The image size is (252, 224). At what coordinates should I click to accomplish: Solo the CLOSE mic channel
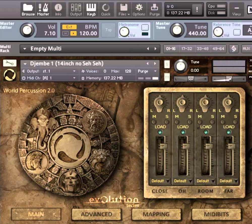coord(167,122)
